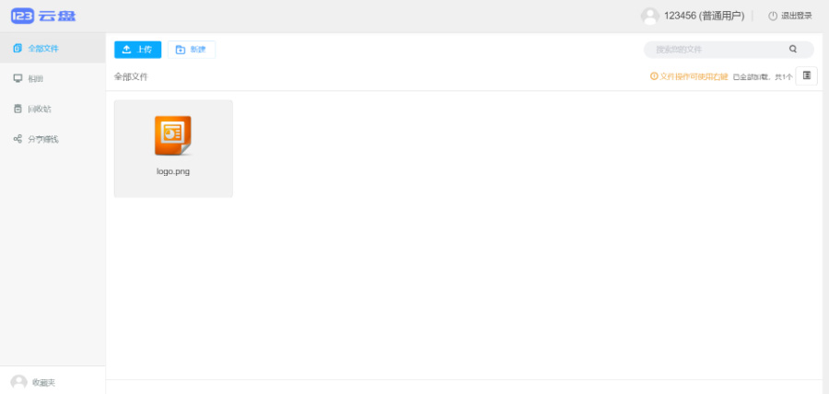Viewport: 829px width, 394px height.
Task: Check the 全部加载 checkbox
Action: click(736, 77)
